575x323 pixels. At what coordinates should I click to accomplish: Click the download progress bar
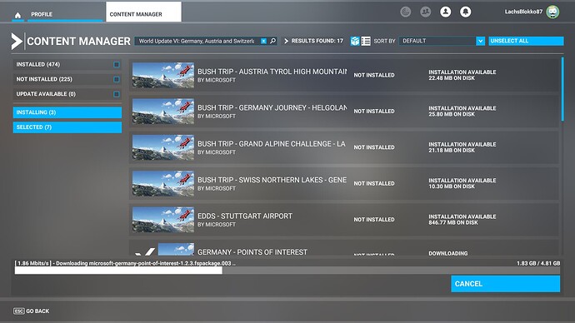(x=287, y=271)
